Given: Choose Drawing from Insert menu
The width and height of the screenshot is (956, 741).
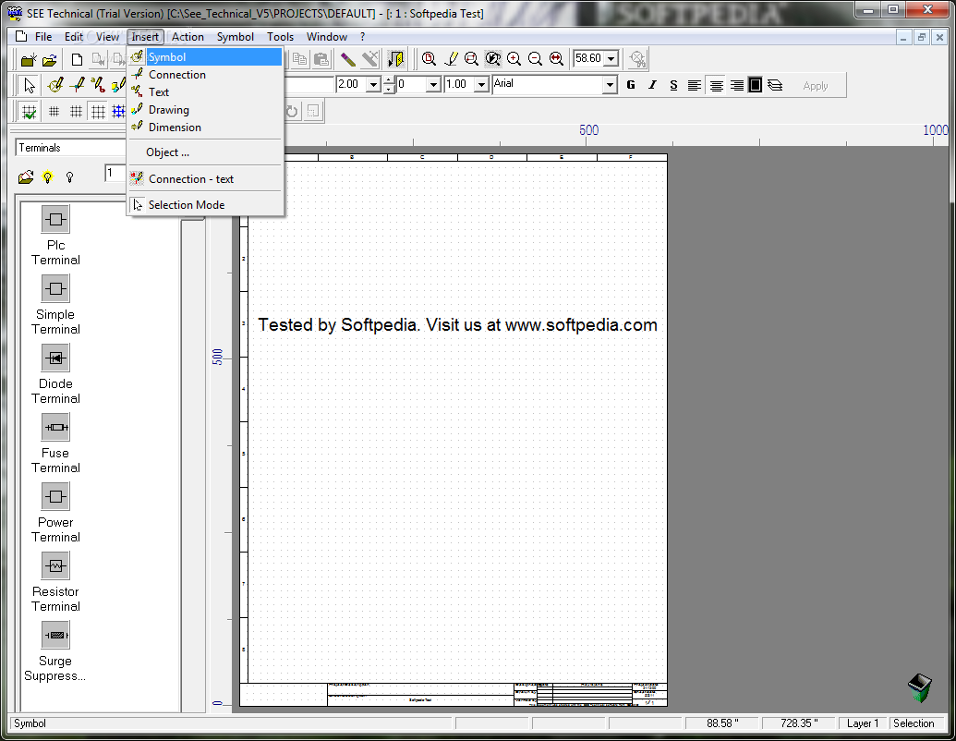Looking at the screenshot, I should pyautogui.click(x=205, y=110).
